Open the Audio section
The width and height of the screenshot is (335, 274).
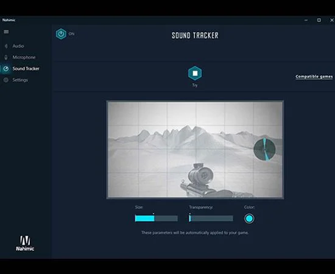click(x=18, y=46)
